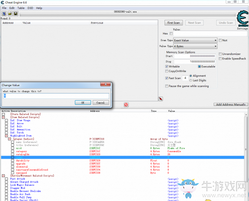
Task: Activate the Inf. Item Usage checkbox
Action: coord(6,121)
